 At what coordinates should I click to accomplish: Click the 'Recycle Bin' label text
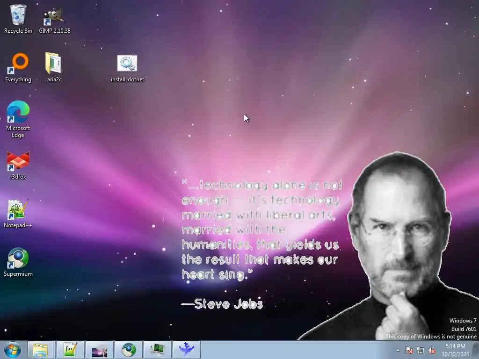(18, 31)
